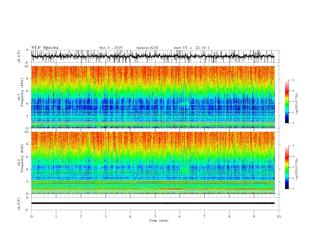Click the date 'Oct. 3 , 2019'
The width and height of the screenshot is (314, 243).
(x=111, y=48)
